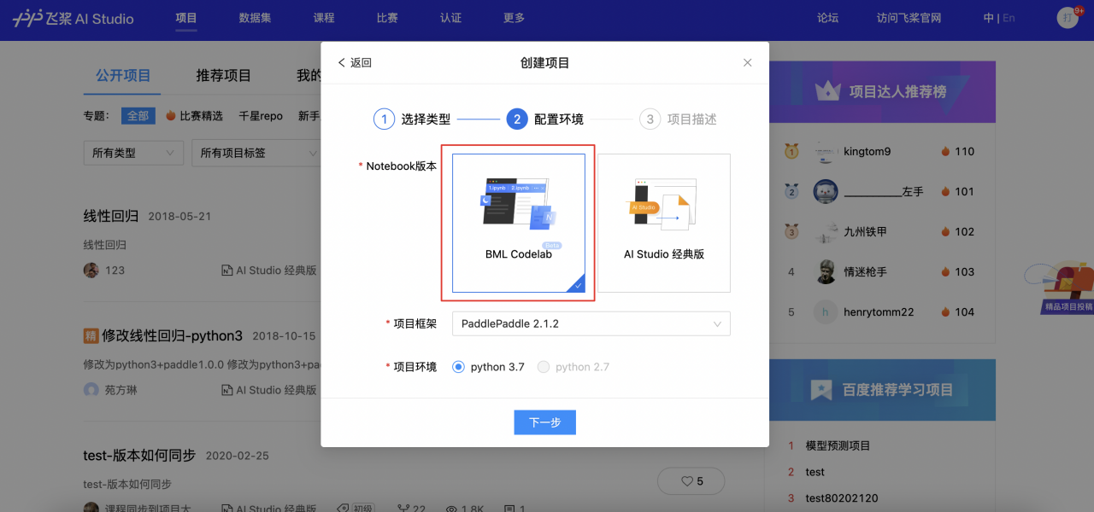Click notebook icon on 修改线性回归-python3 row
The width and height of the screenshot is (1094, 512).
[x=226, y=390]
